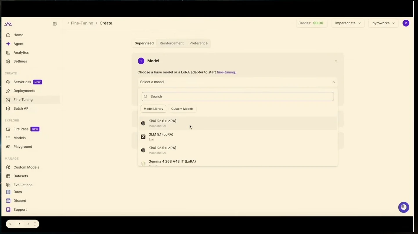Open the Datasets icon
Image resolution: width=418 pixels, height=234 pixels.
(x=8, y=176)
